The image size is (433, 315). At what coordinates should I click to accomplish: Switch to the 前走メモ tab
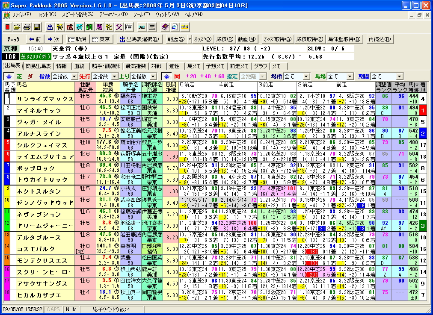point(240,66)
